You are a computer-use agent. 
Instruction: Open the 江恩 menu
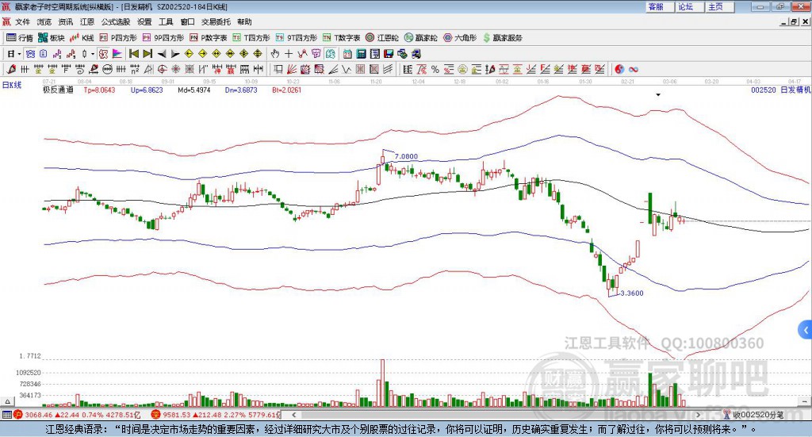(x=87, y=21)
